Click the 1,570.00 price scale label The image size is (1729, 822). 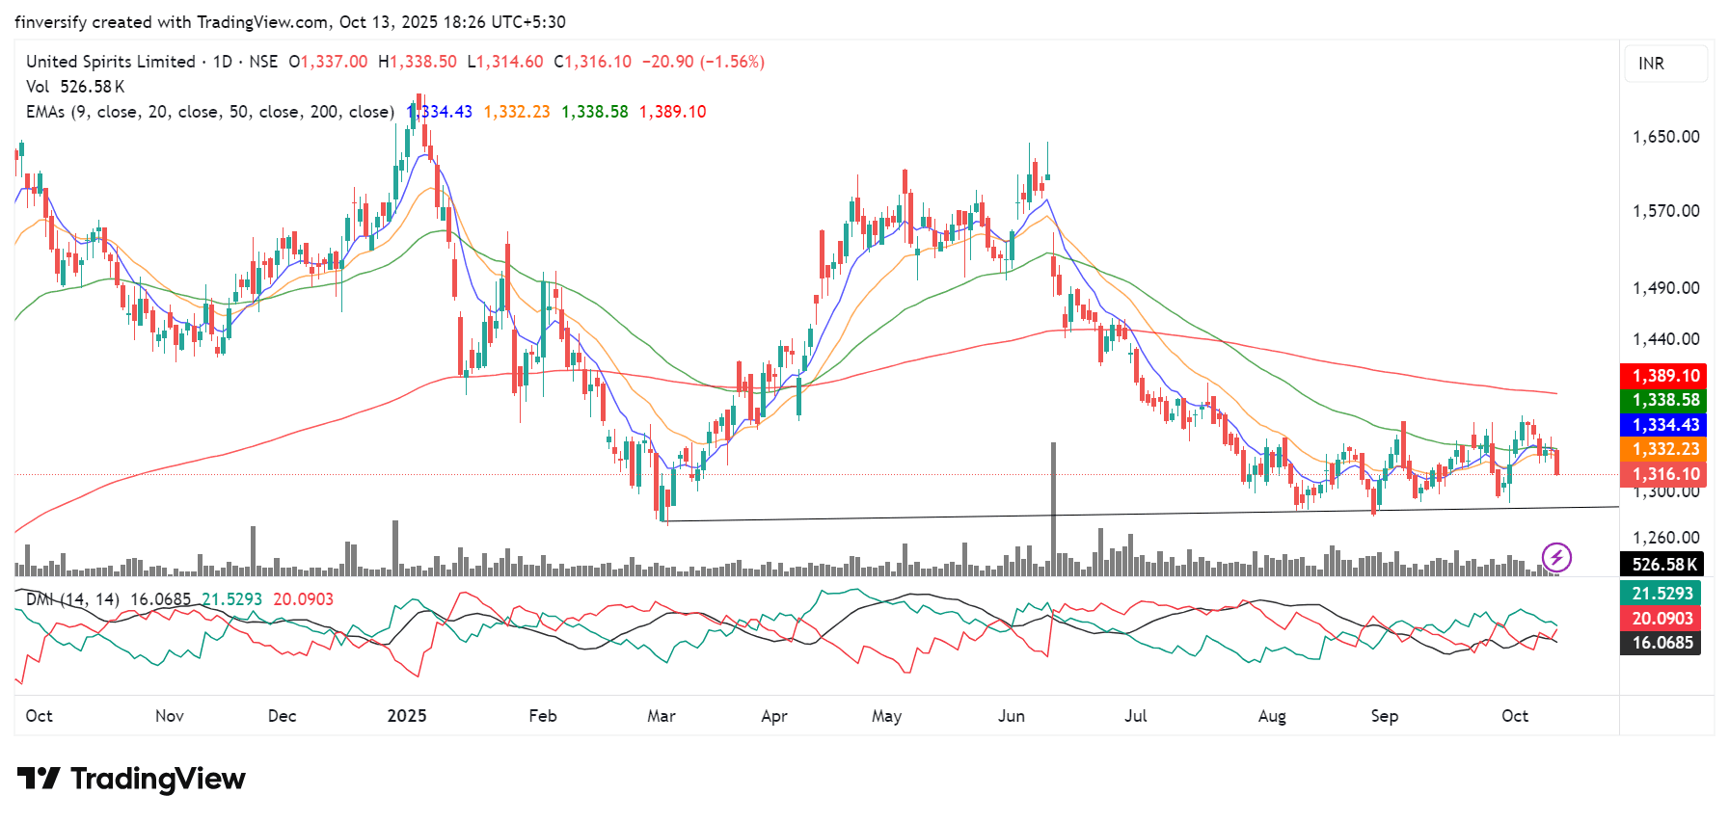click(x=1665, y=211)
